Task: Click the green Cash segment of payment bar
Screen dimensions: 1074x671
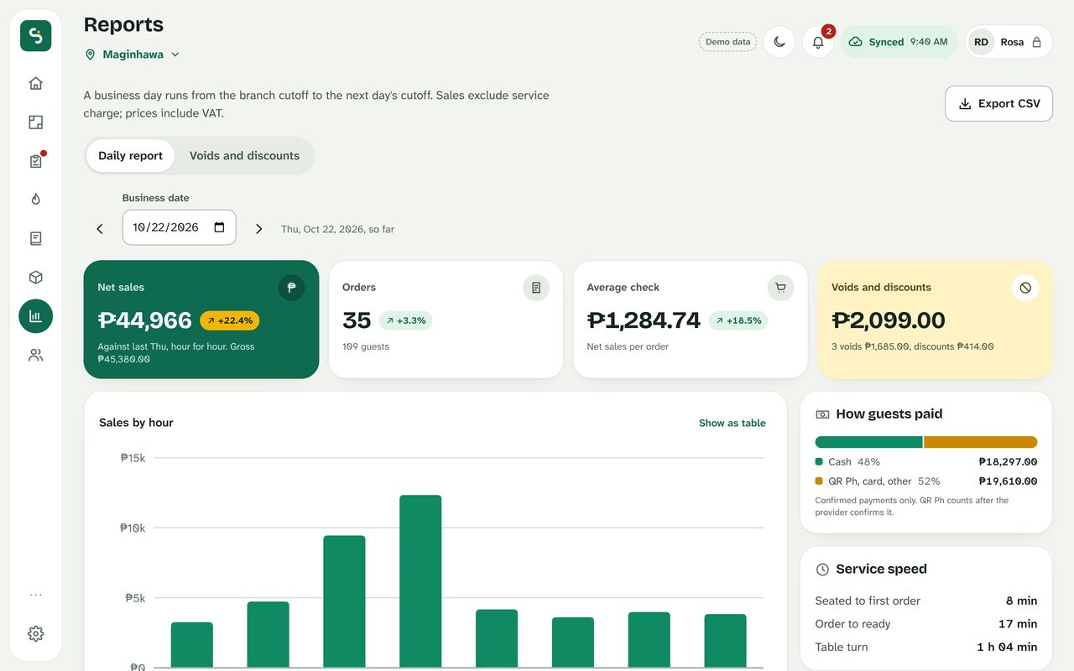Action: (x=868, y=442)
